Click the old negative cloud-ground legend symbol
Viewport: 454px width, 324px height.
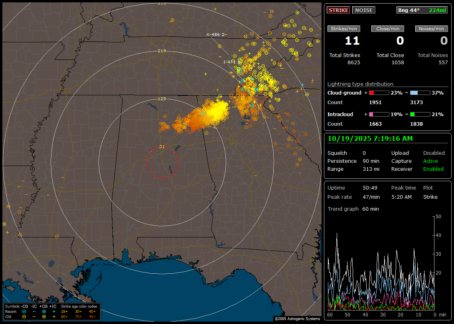pyautogui.click(x=24, y=316)
